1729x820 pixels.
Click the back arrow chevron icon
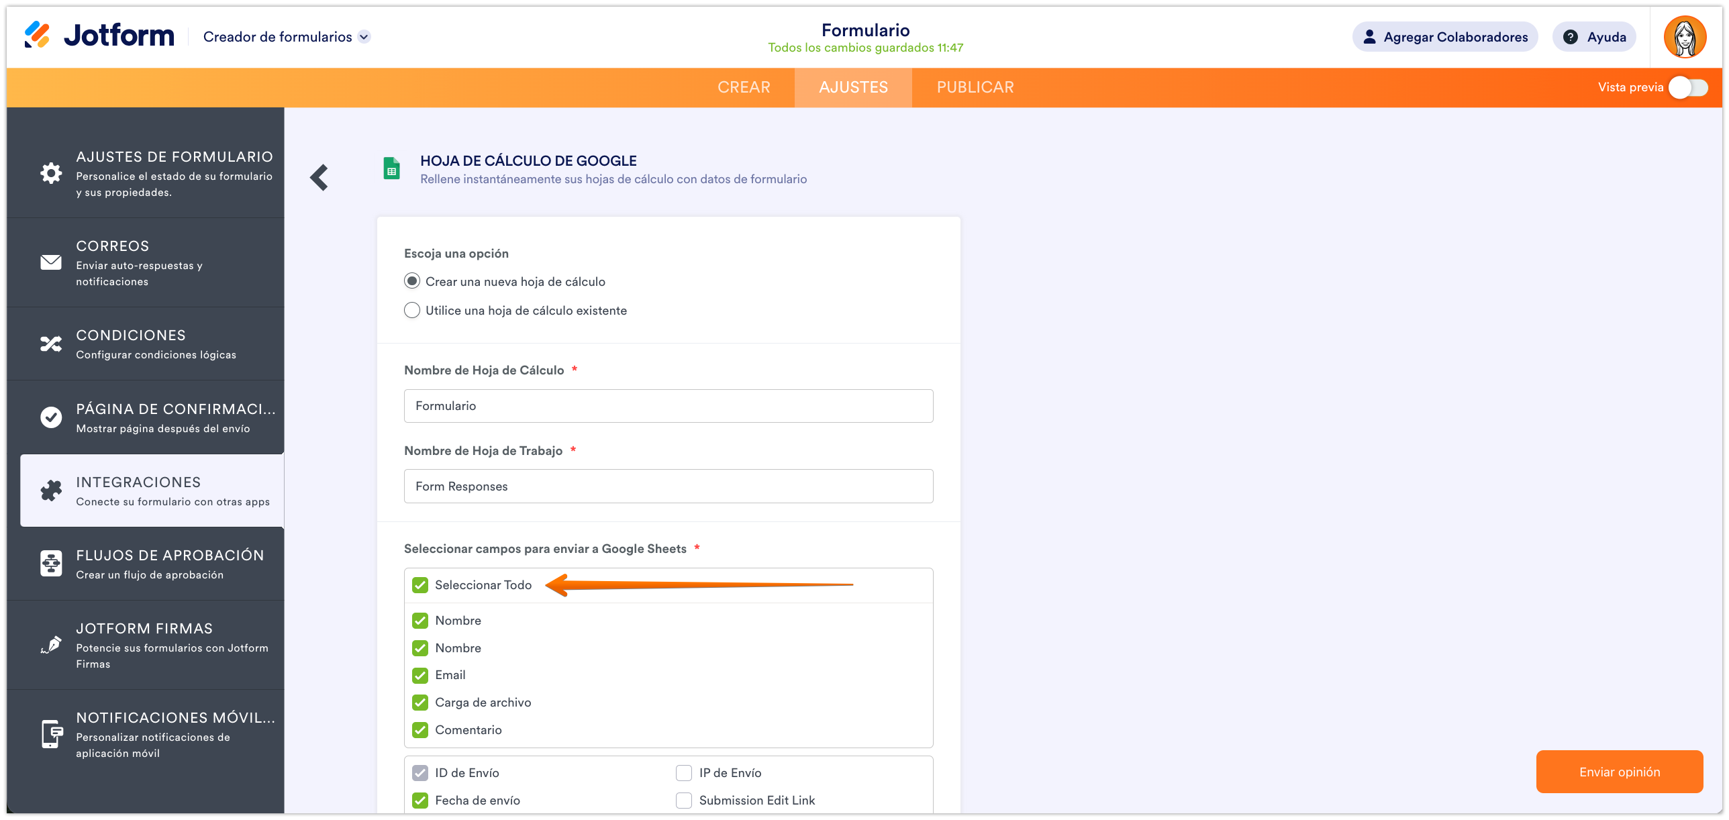[x=319, y=178]
